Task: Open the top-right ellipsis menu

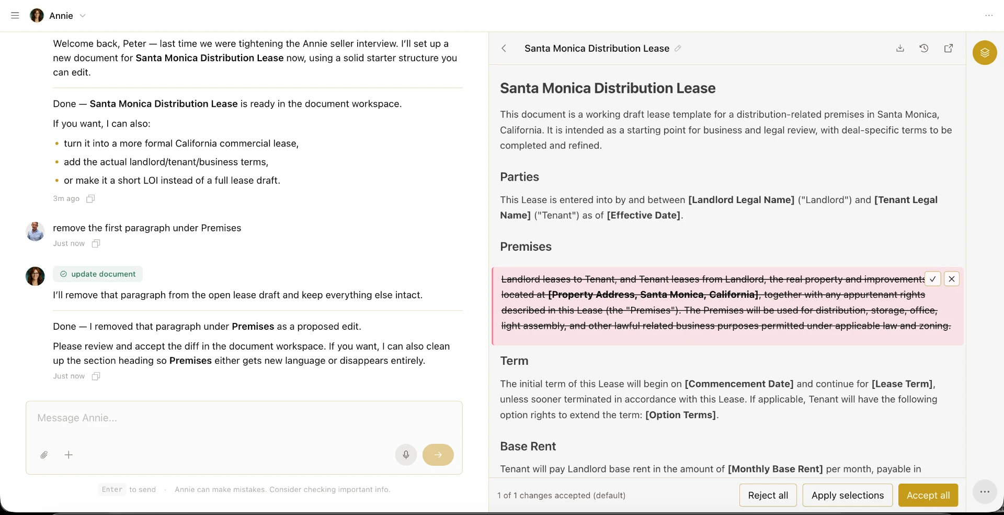Action: [x=989, y=16]
